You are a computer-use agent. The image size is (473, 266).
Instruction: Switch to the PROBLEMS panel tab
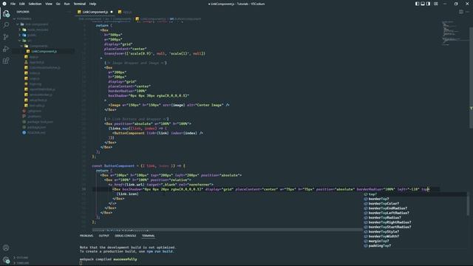click(86, 236)
